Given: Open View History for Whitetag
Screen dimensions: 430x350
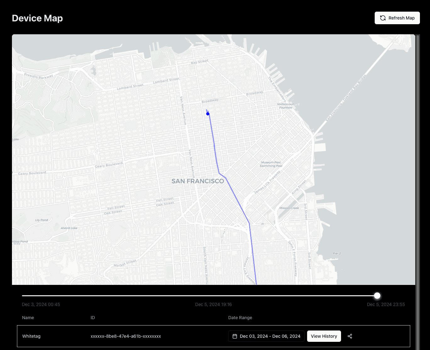Looking at the screenshot, I should coord(324,336).
